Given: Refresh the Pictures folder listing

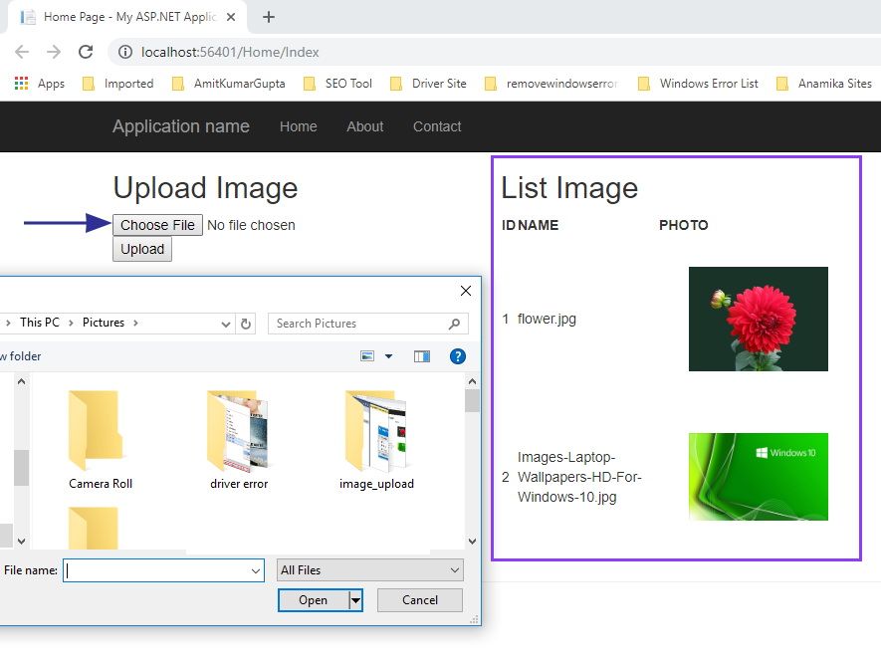Looking at the screenshot, I should (x=246, y=324).
